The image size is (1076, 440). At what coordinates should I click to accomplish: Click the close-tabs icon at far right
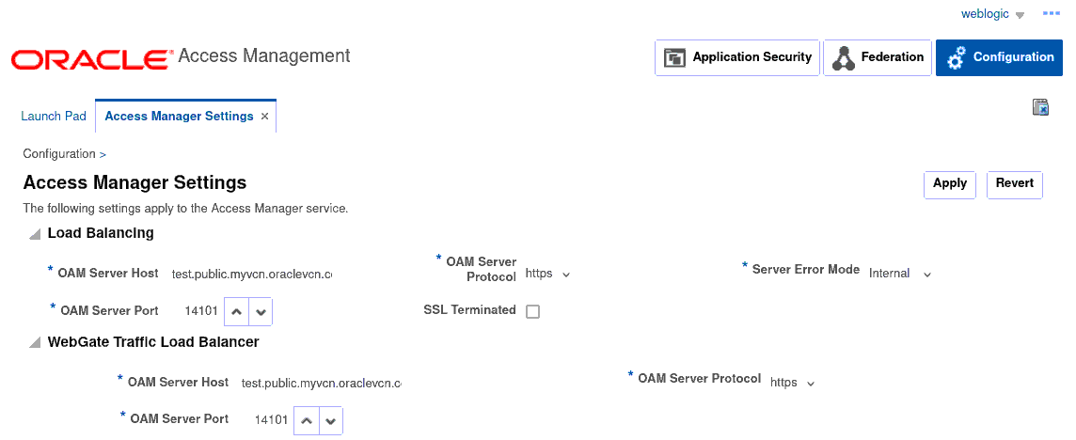pos(1040,107)
